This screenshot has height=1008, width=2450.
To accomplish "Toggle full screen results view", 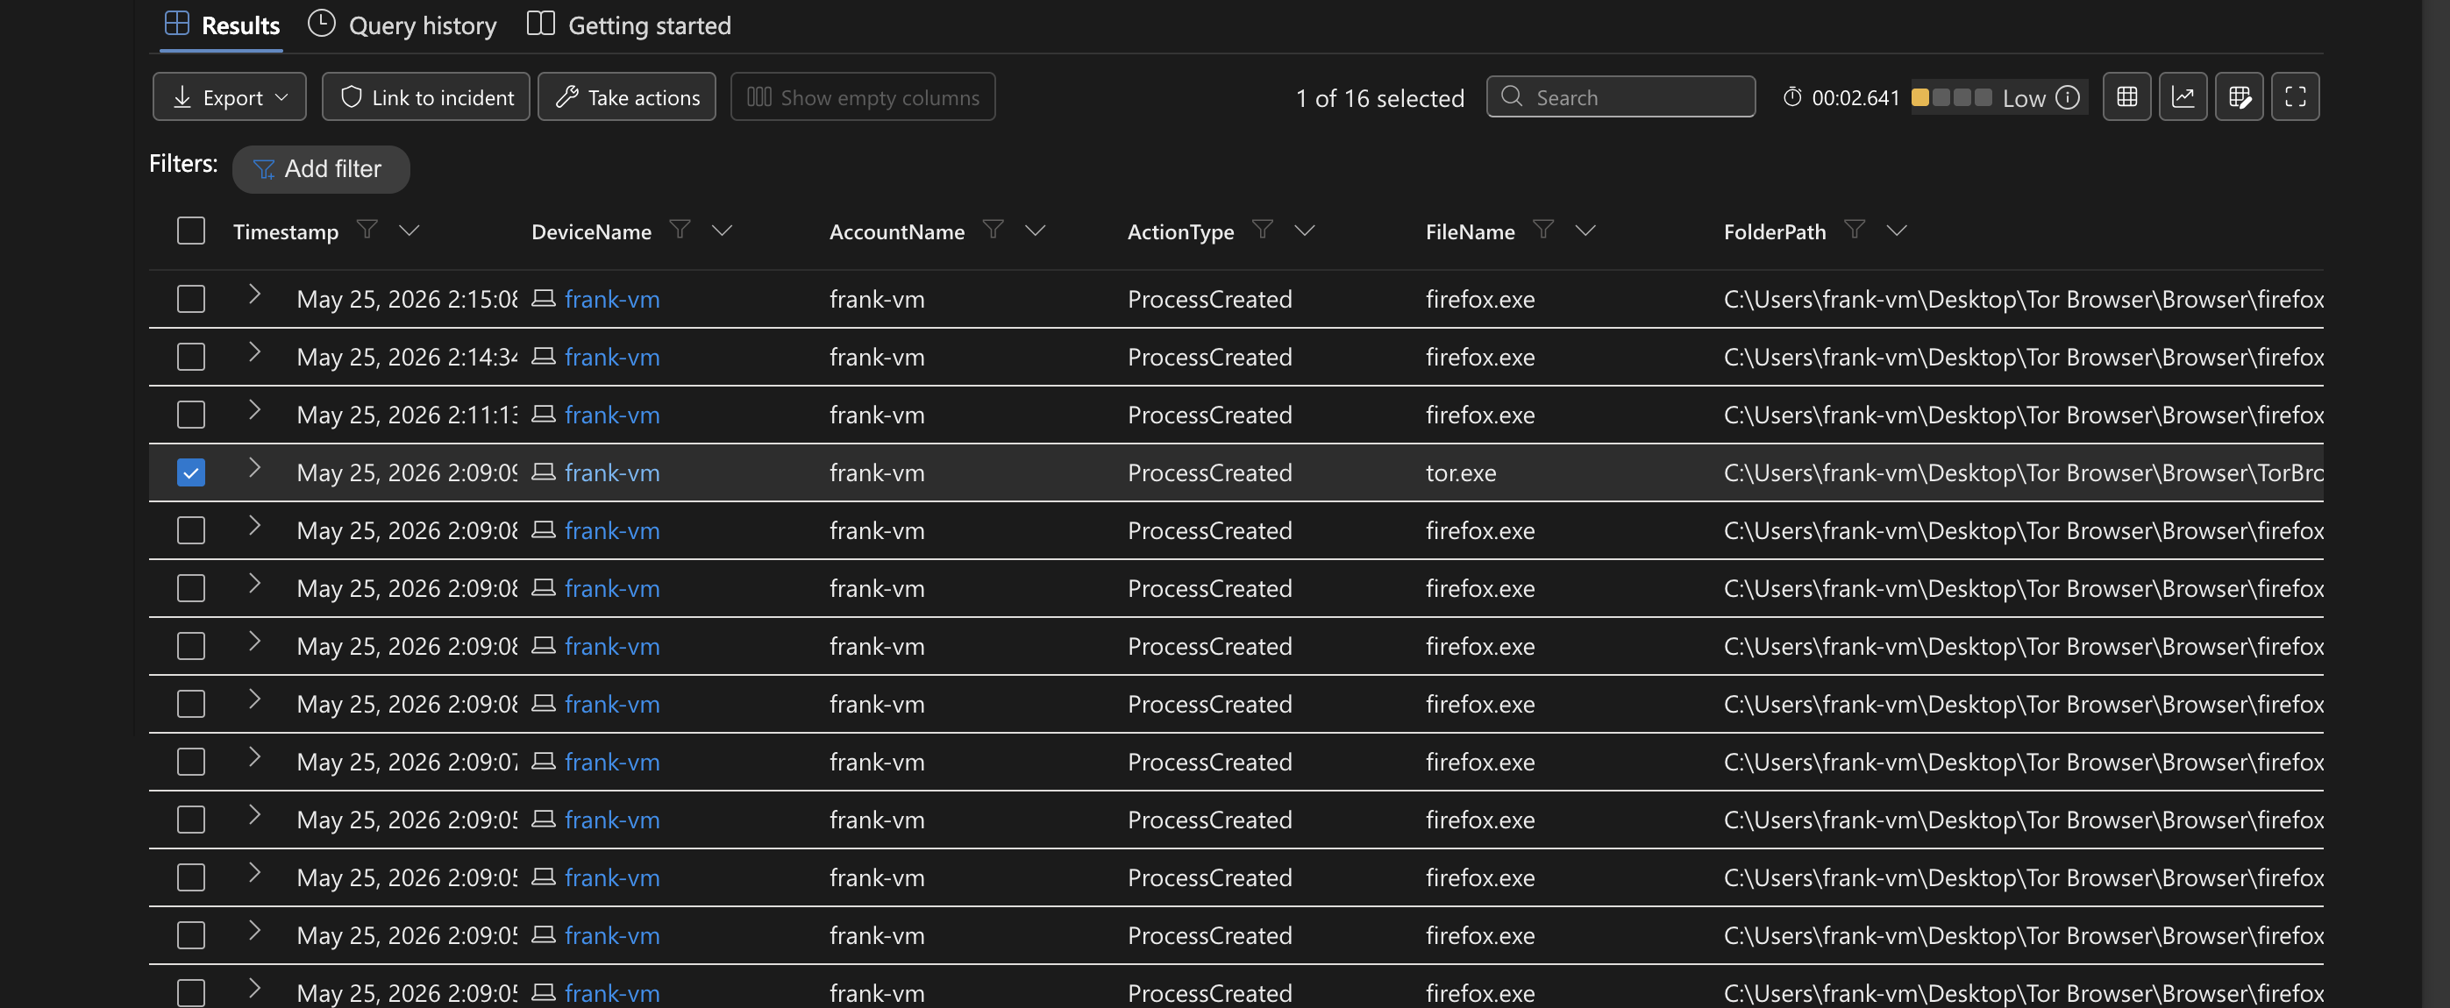I will coord(2295,97).
